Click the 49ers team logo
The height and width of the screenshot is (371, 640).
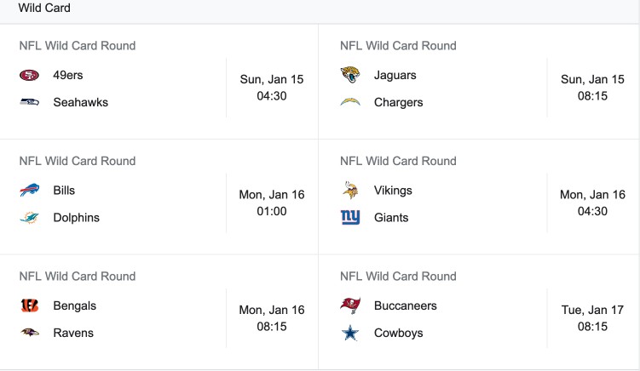[x=29, y=75]
